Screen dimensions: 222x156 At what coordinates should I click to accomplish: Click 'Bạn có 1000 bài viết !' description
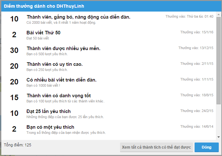click(x=43, y=86)
